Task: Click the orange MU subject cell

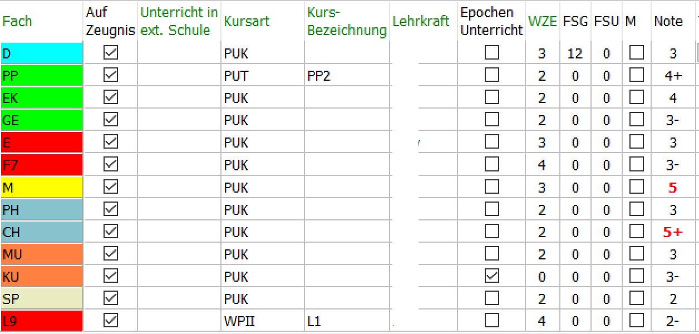Action: coord(42,254)
